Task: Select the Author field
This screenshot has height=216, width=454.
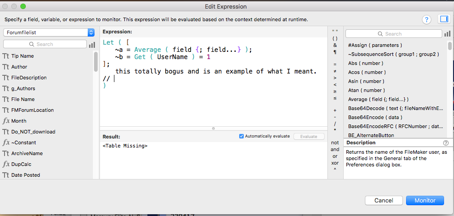Action: pos(19,67)
